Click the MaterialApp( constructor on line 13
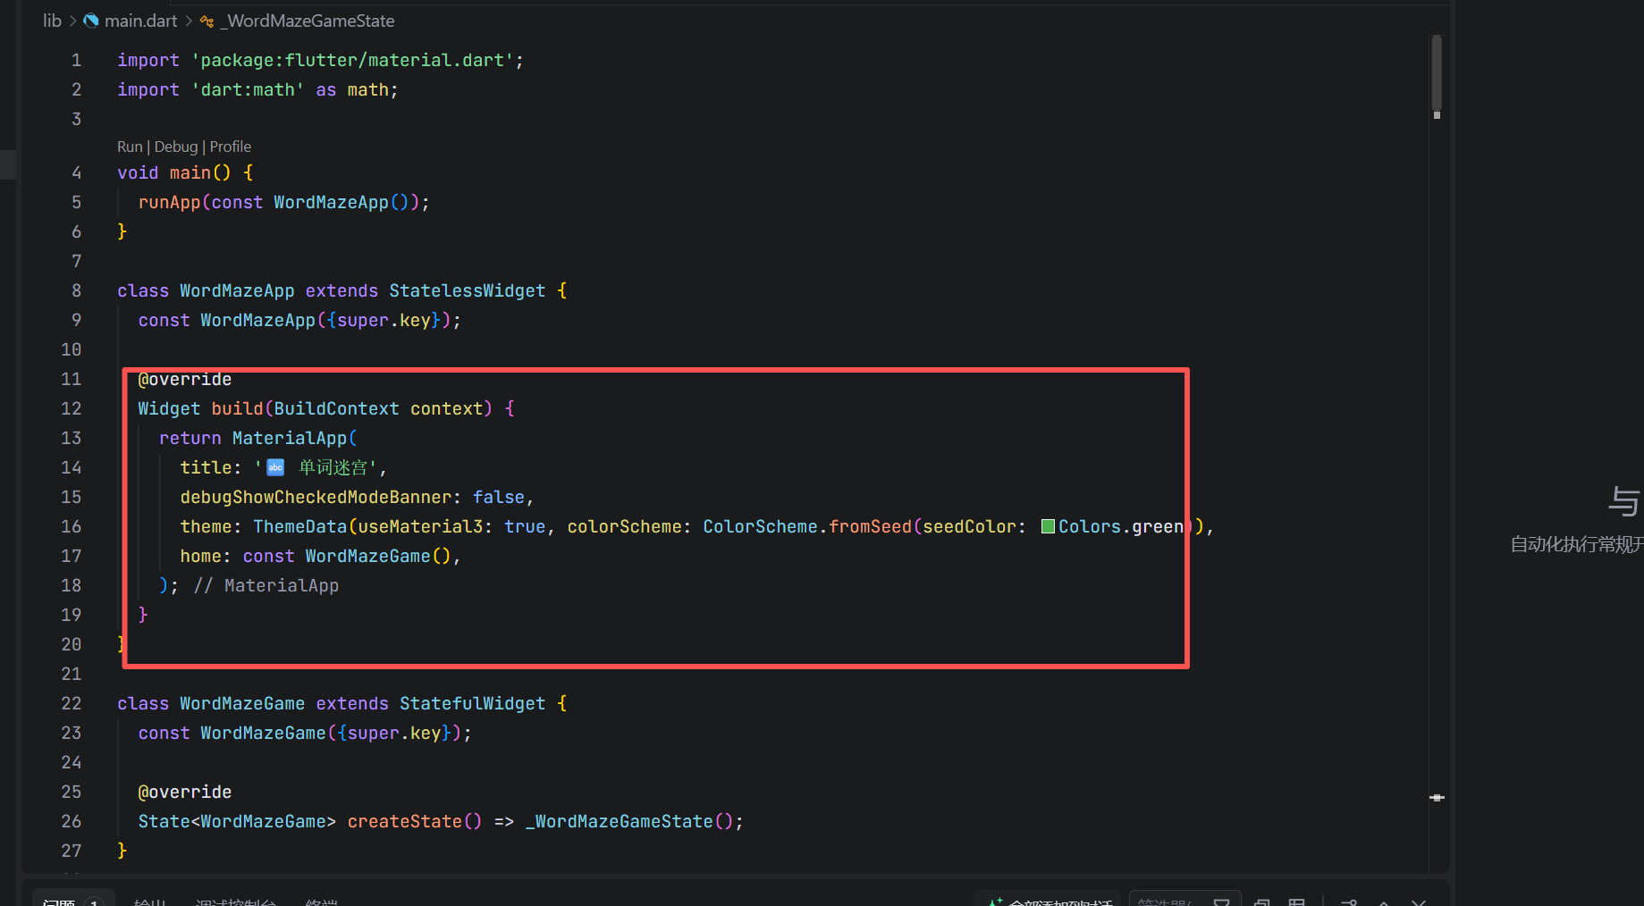 [294, 438]
